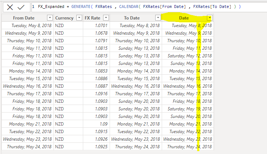
Task: Click To Date cell Tuesday, May 22, 2018
Action: click(136, 131)
